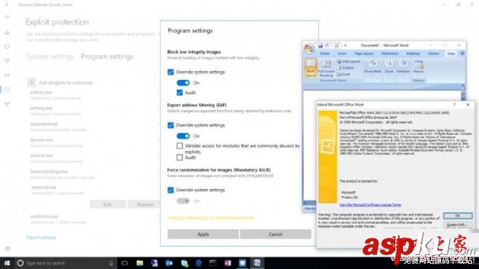Toggle off Block low integrity images switch
The width and height of the screenshot is (479, 269).
click(183, 83)
